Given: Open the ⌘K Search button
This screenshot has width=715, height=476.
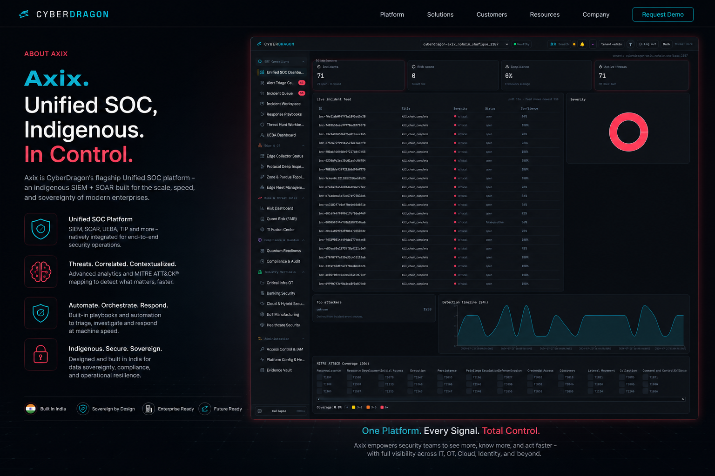Looking at the screenshot, I should [560, 44].
